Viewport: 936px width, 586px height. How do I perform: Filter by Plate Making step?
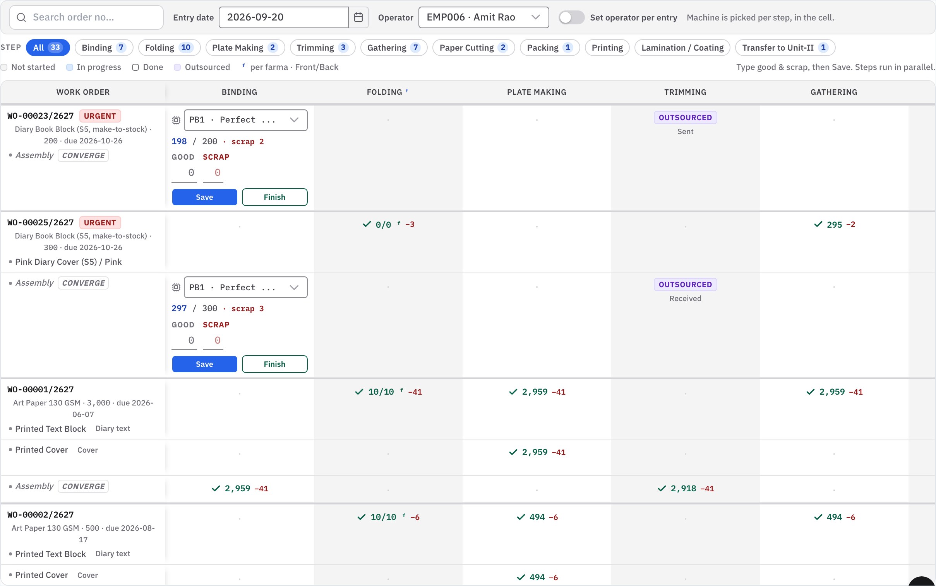click(245, 48)
